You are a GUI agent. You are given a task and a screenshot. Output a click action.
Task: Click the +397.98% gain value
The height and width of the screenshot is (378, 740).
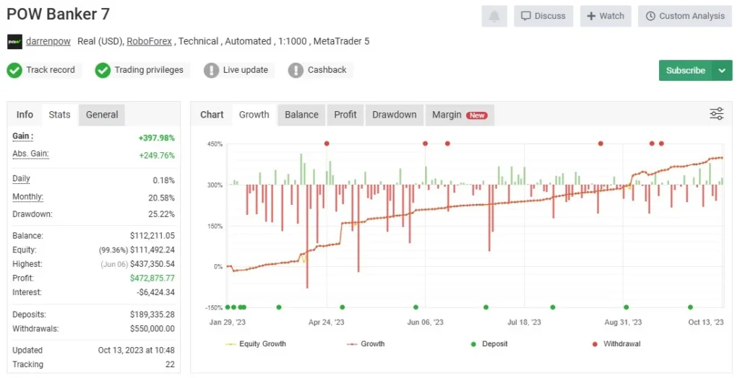point(156,138)
